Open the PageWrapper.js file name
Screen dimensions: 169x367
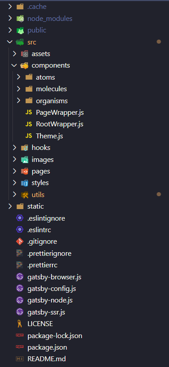click(60, 112)
